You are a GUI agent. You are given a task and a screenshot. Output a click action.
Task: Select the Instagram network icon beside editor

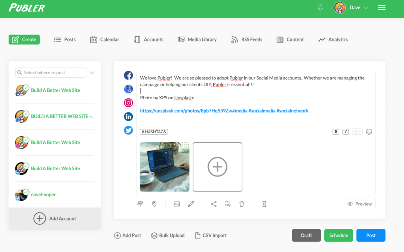coord(128,103)
